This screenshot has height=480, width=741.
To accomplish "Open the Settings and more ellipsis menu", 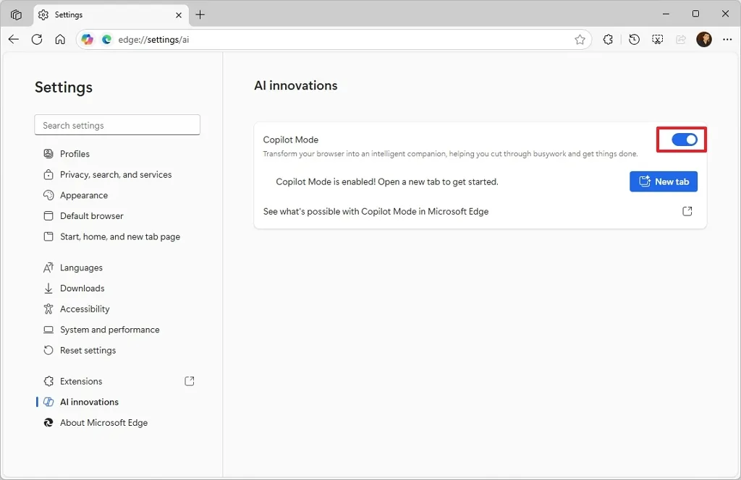I will (x=727, y=40).
